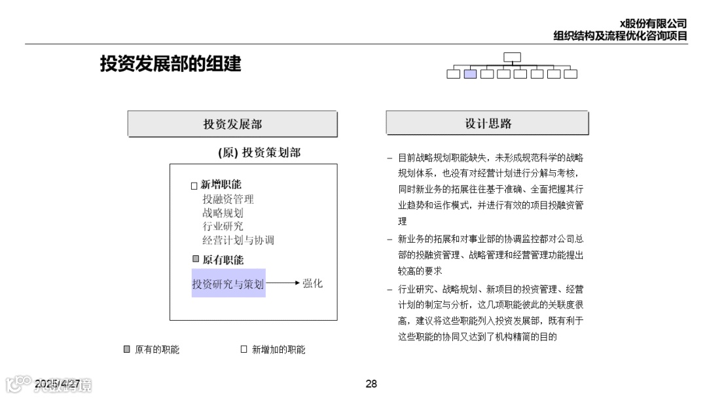Select the 投融资管理 item
This screenshot has width=707, height=398.
(x=228, y=199)
